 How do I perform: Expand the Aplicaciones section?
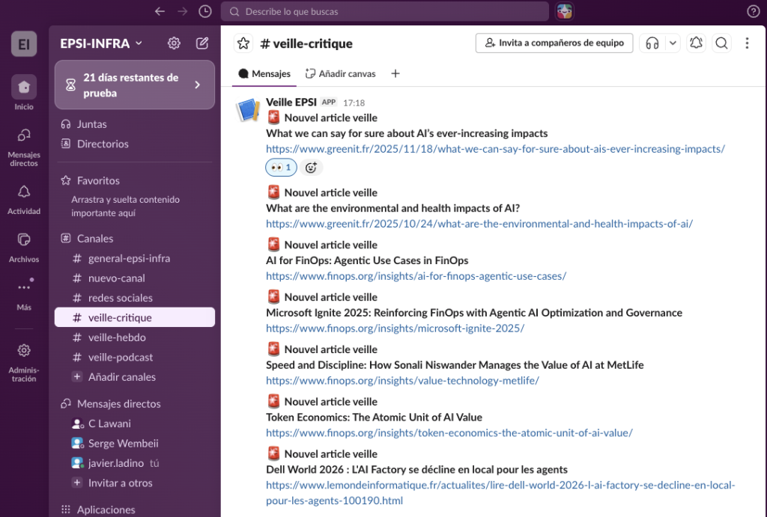click(106, 510)
